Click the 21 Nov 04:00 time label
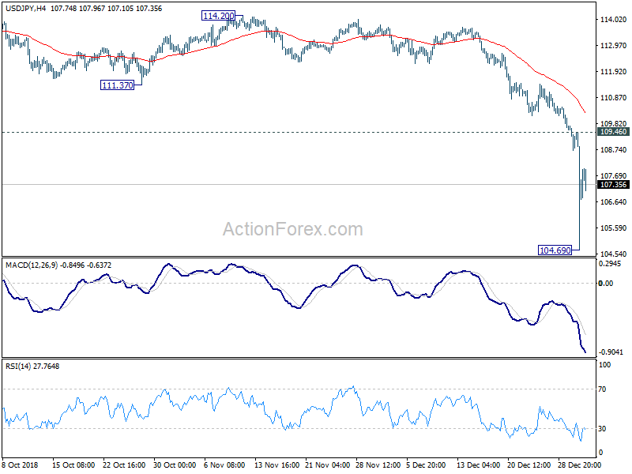The image size is (632, 474). point(328,465)
